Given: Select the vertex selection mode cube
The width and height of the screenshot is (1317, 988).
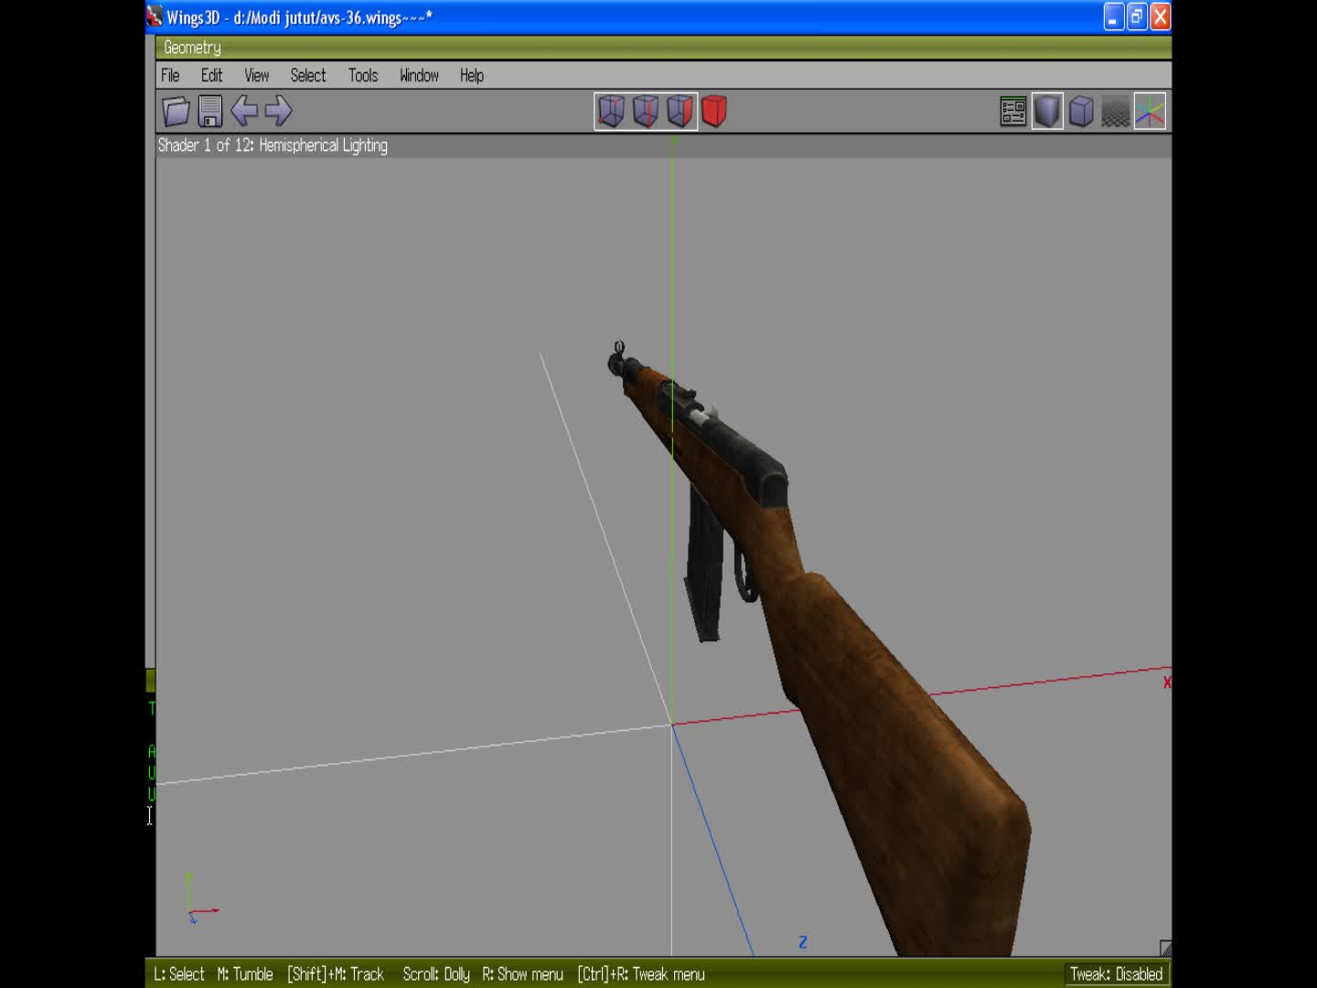Looking at the screenshot, I should (610, 111).
